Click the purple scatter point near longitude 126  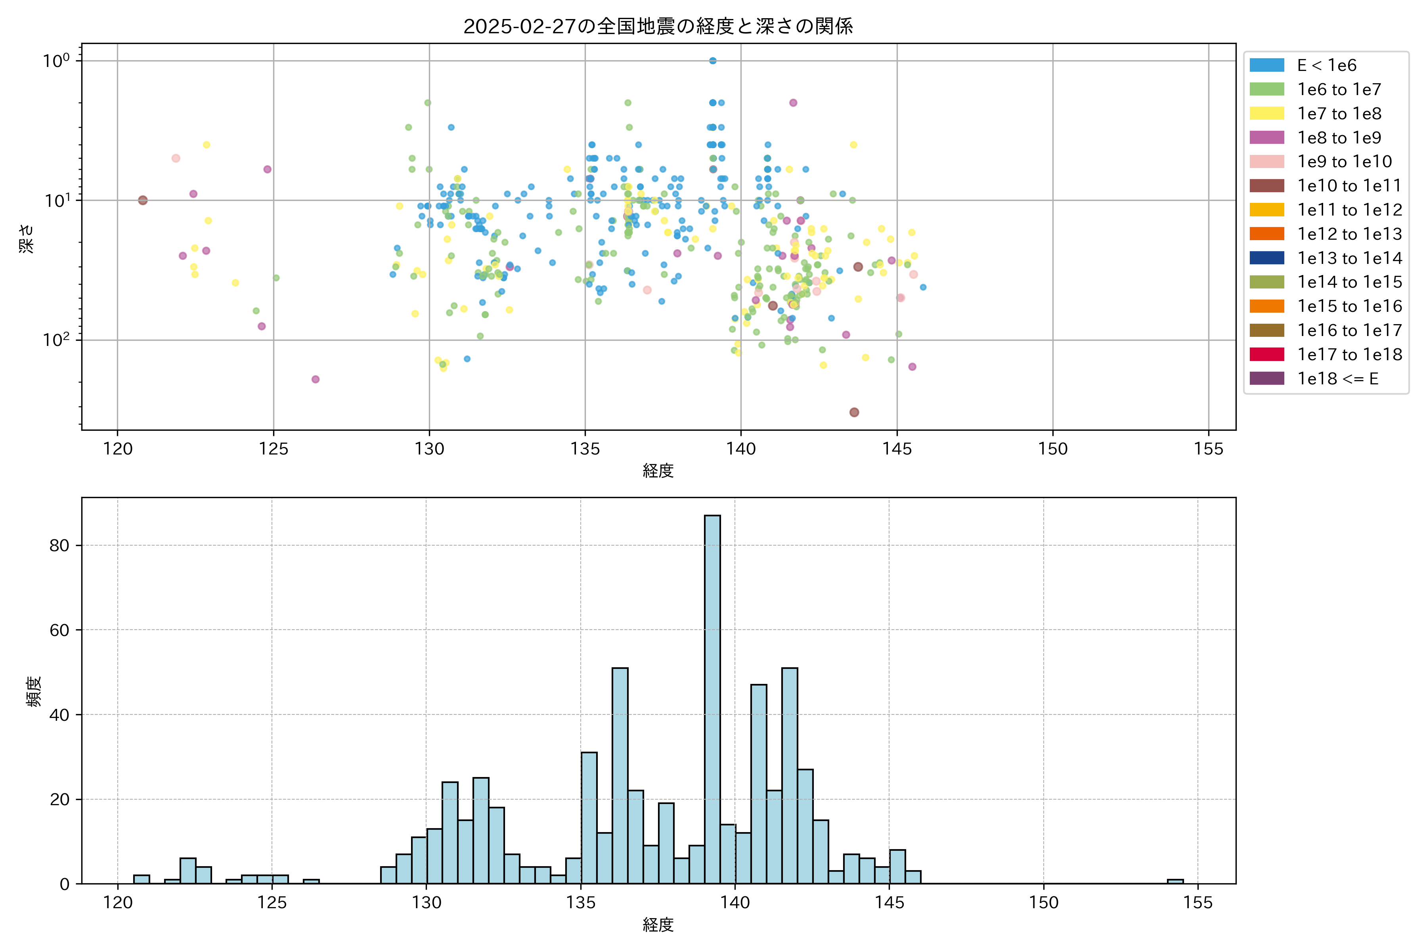pyautogui.click(x=316, y=379)
